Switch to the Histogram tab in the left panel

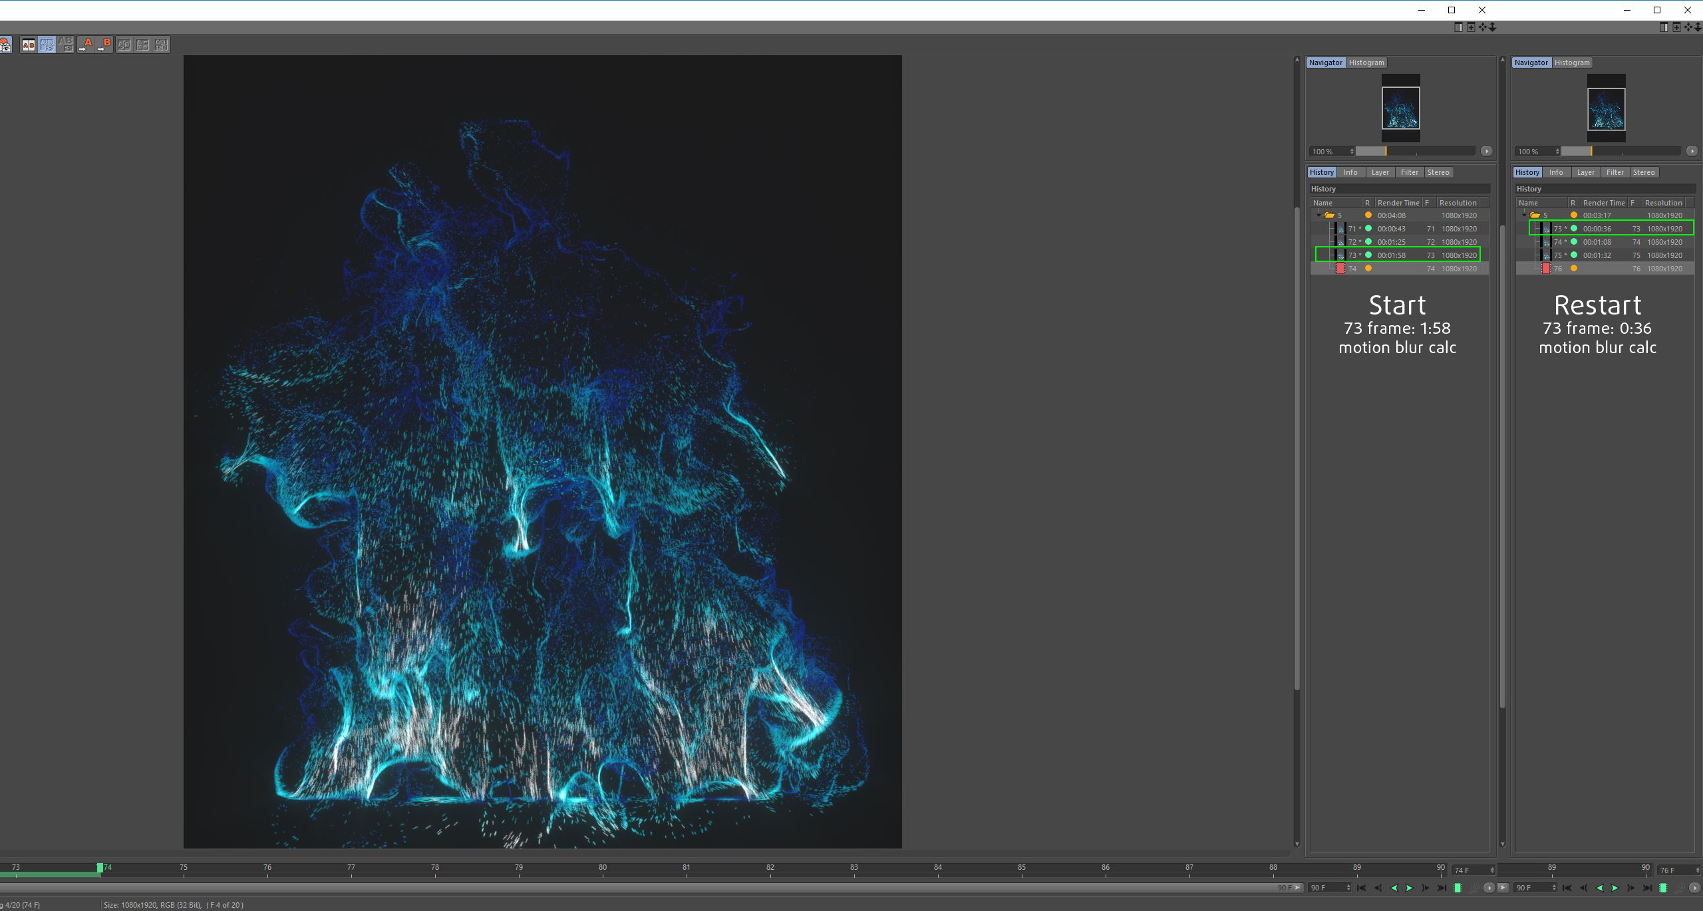1366,63
